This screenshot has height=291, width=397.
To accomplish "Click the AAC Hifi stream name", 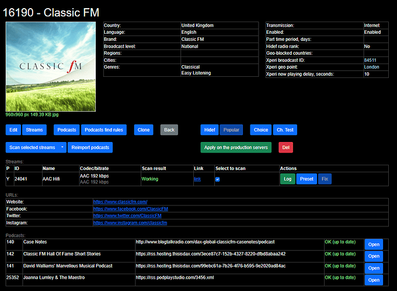I will tap(51, 179).
